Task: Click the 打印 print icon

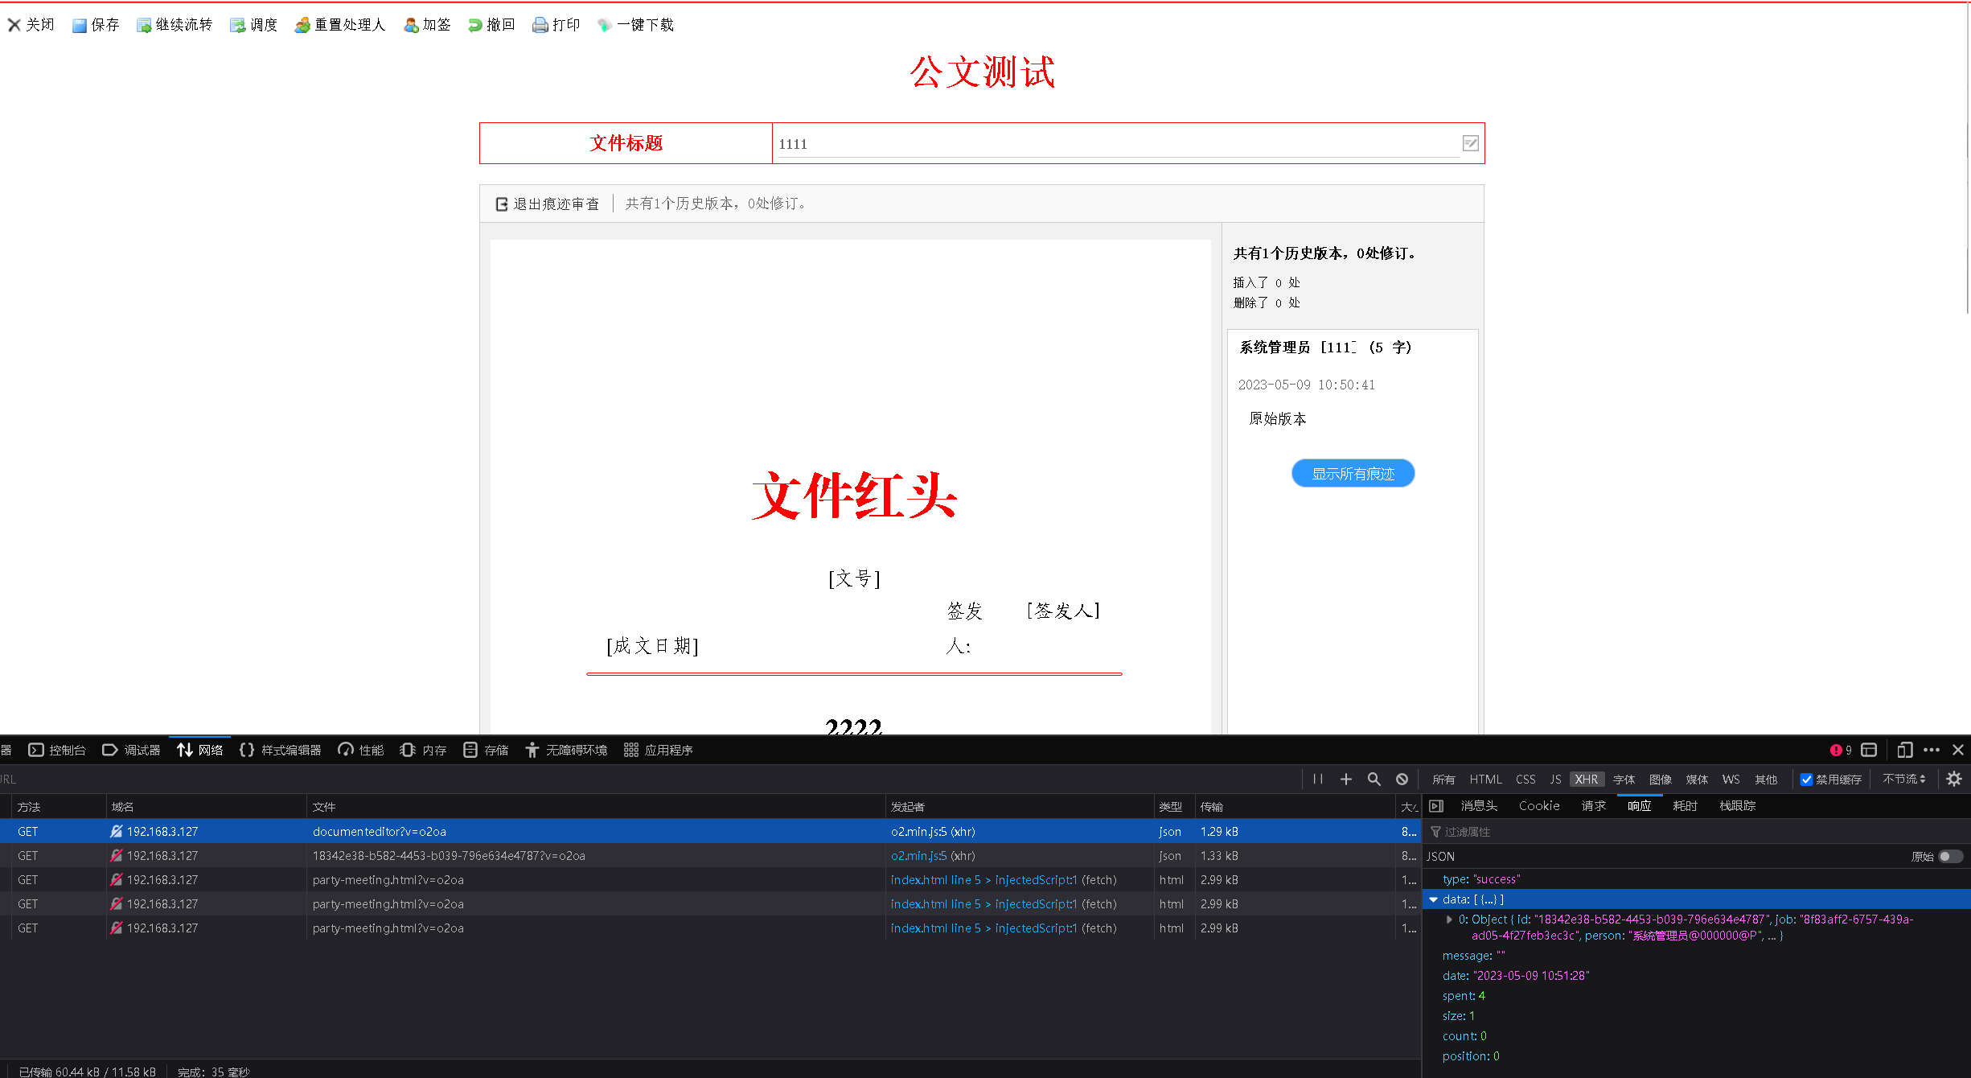Action: [540, 26]
